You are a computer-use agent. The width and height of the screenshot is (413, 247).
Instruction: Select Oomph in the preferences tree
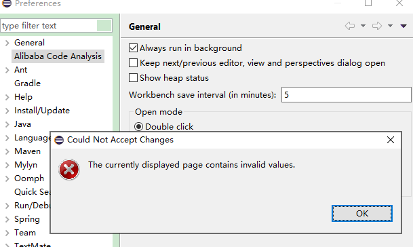[x=29, y=178]
